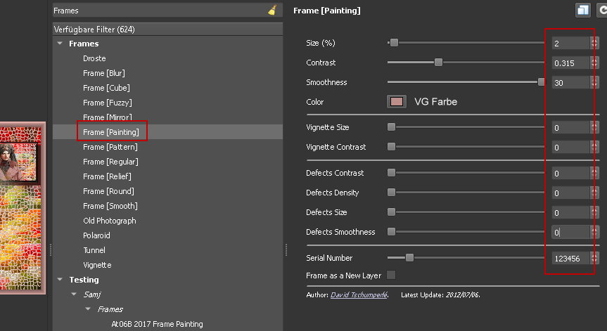Pick the Droste filter
607x331 pixels.
[x=94, y=58]
